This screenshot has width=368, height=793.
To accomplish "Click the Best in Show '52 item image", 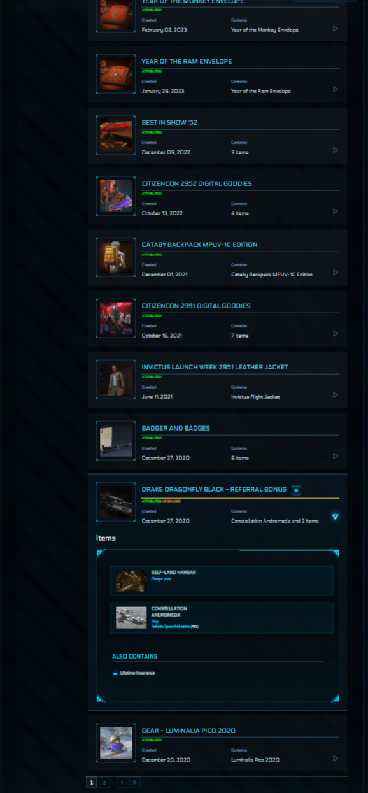I will [116, 135].
